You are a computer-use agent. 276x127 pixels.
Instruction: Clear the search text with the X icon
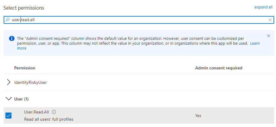270,20
